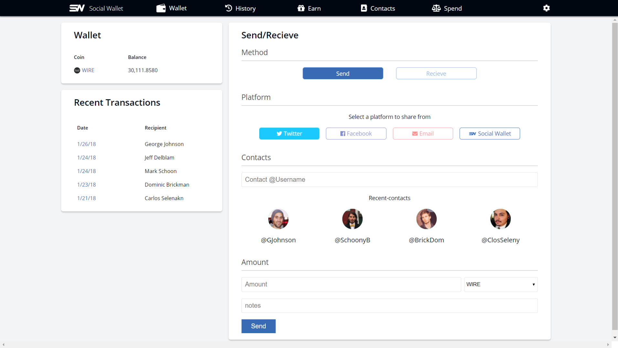The image size is (618, 348).
Task: Choose Email as the platform
Action: pos(423,134)
